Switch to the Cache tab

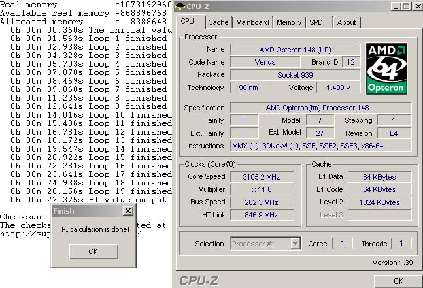click(x=218, y=22)
